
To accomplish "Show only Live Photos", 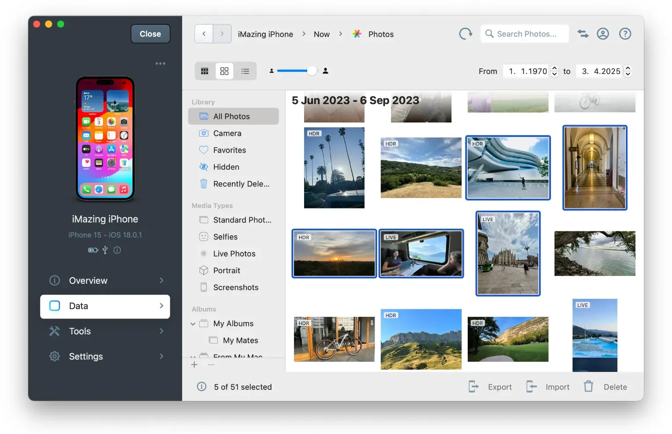I will click(x=234, y=253).
